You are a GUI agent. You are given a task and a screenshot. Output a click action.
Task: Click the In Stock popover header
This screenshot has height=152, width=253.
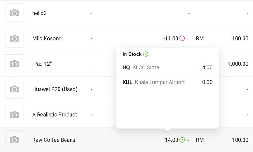pos(132,54)
